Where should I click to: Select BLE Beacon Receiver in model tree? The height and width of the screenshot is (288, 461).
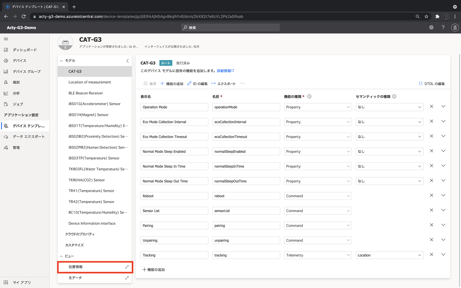tap(95, 93)
